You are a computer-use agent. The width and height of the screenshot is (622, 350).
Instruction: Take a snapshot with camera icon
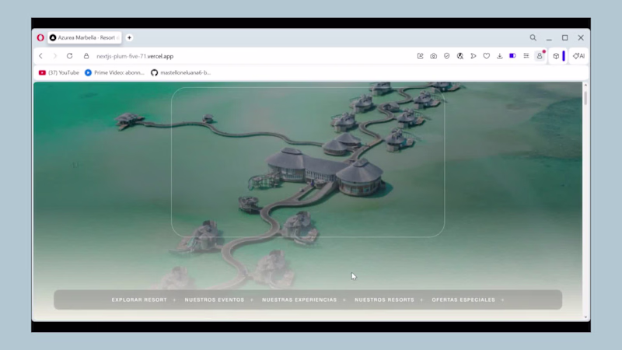click(434, 56)
